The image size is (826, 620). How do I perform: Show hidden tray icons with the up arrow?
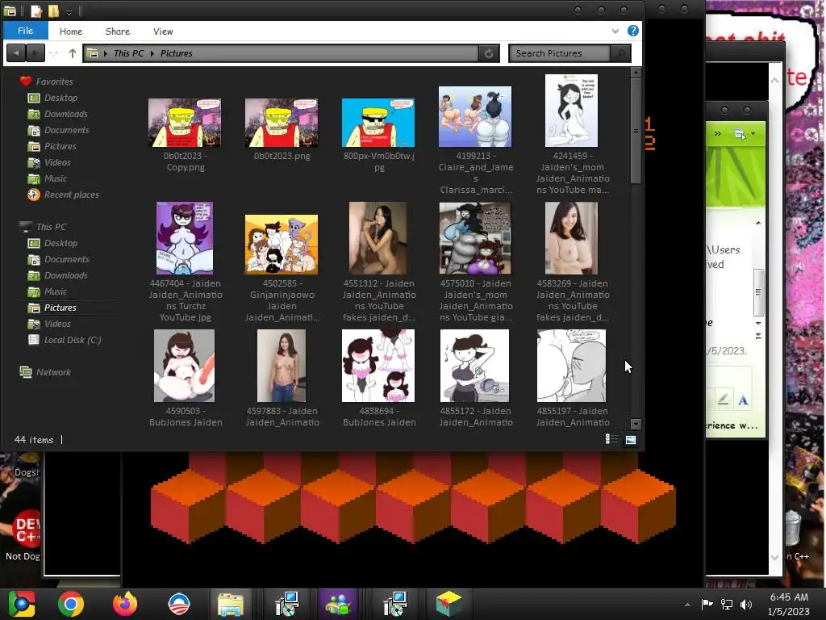tap(687, 605)
